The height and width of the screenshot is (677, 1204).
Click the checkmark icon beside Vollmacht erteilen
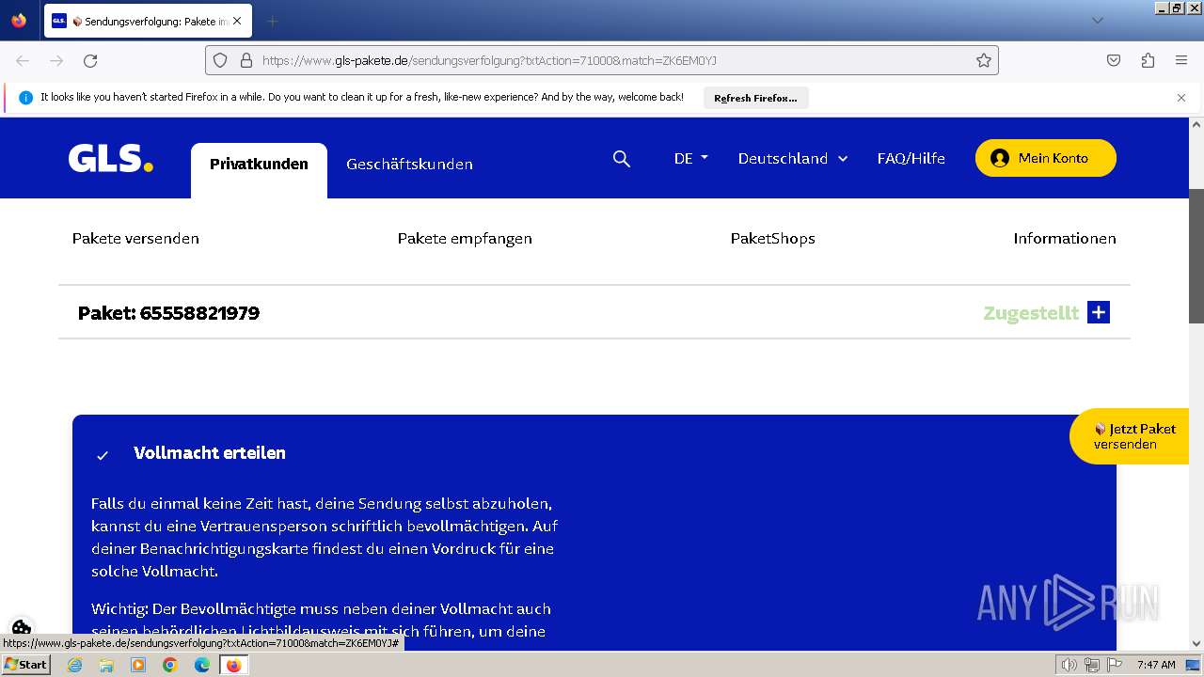coord(103,455)
